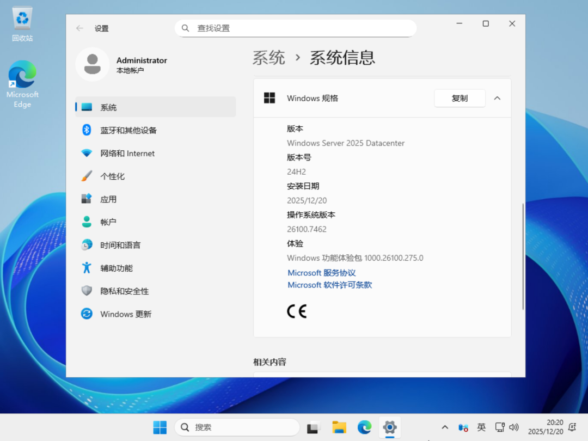Navigate back using the settings back arrow
The height and width of the screenshot is (441, 588).
pos(79,28)
